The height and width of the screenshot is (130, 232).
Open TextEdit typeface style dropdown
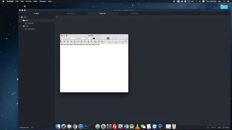point(81,38)
